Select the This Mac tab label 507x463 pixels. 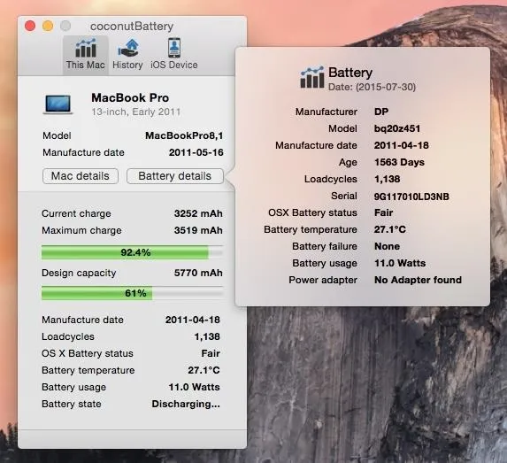point(86,65)
